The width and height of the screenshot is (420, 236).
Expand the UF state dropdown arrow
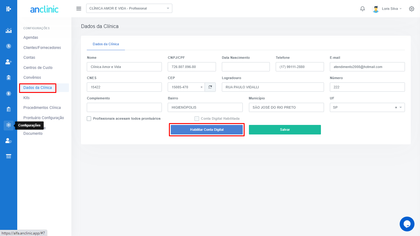[401, 107]
